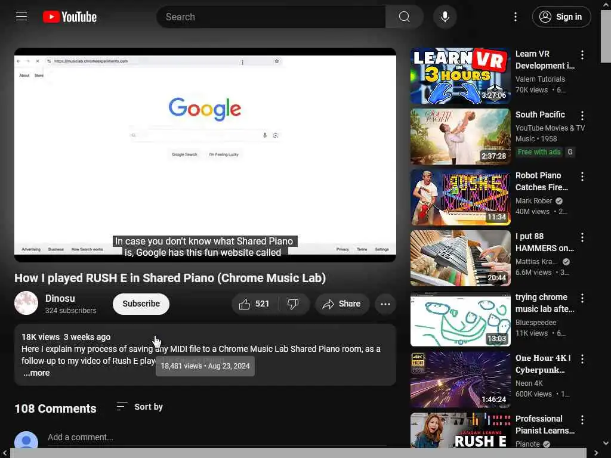This screenshot has height=458, width=611.
Task: Open options menu for I put 88 HAMMERS
Action: 582,237
